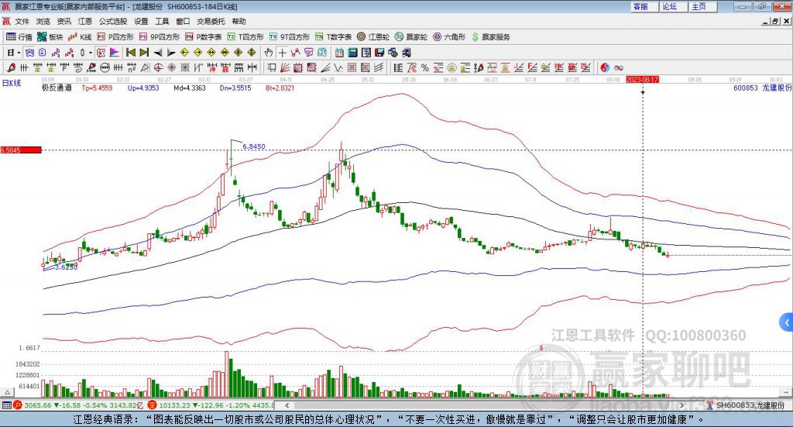This screenshot has width=793, height=427.
Task: Open the 板块 sector view
Action: click(50, 37)
